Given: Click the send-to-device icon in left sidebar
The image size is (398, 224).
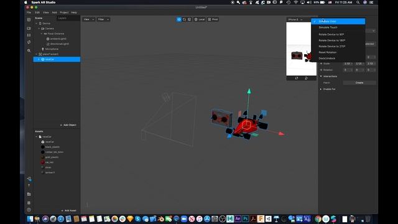Looking at the screenshot, I should [29, 179].
